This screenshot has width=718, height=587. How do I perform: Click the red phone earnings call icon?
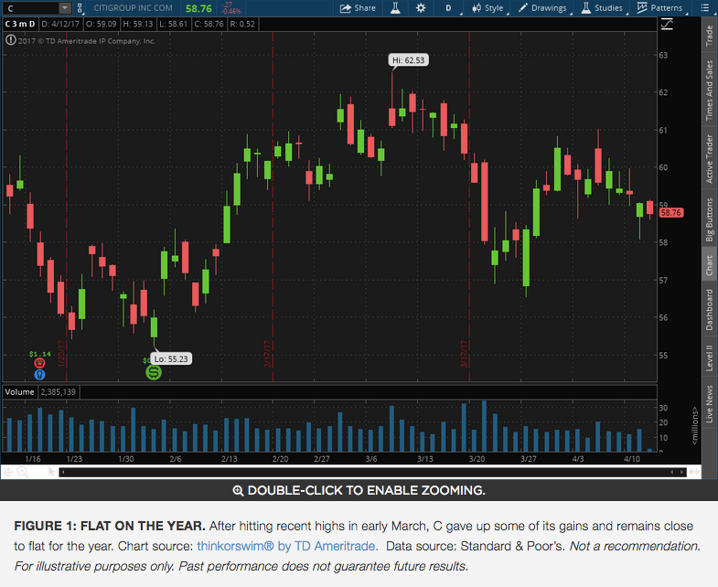coord(40,363)
